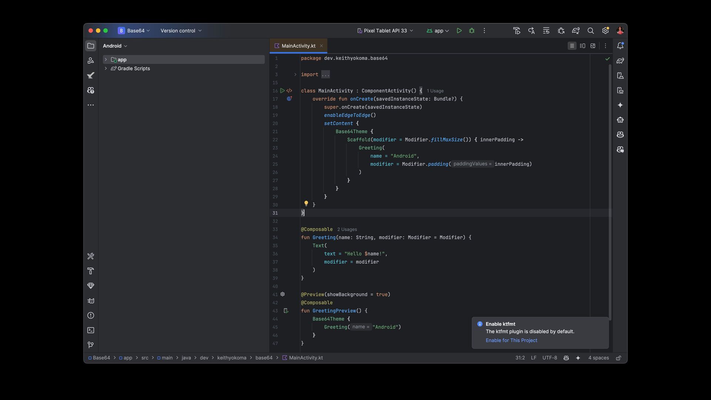The width and height of the screenshot is (711, 400).
Task: Click the AI sparkle icon in status bar
Action: 578,358
